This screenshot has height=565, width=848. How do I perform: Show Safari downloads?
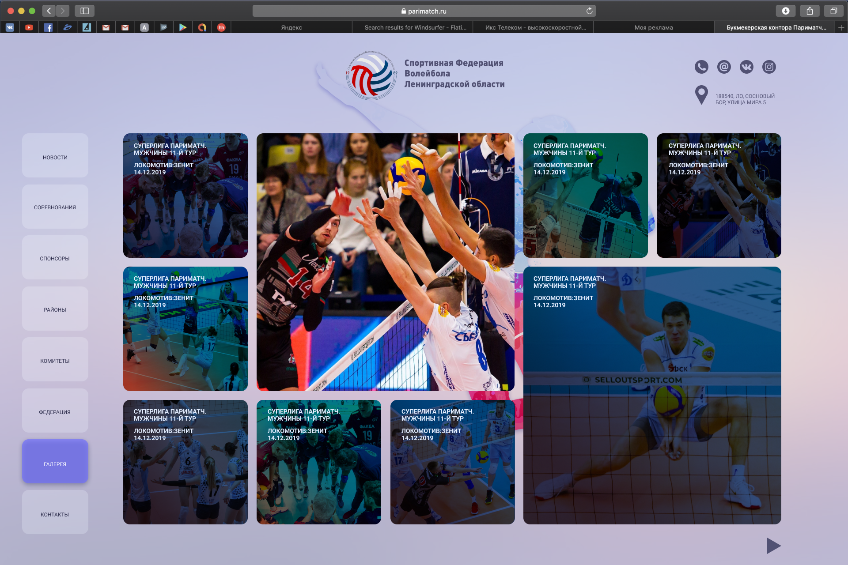tap(786, 11)
